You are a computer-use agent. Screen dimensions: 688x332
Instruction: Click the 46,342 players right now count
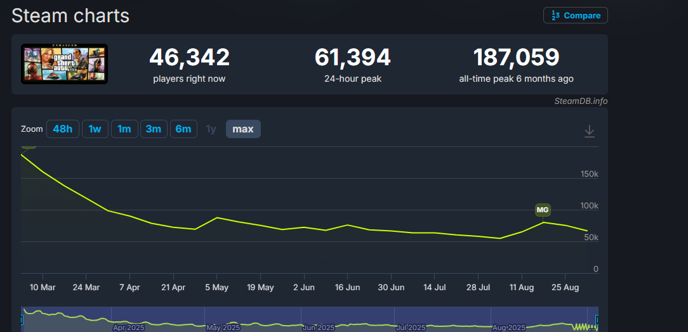pyautogui.click(x=189, y=58)
